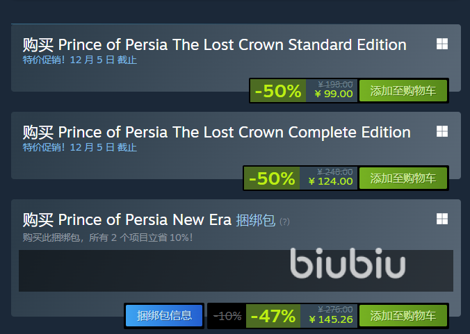Click the -10% bundle discount label

[227, 316]
